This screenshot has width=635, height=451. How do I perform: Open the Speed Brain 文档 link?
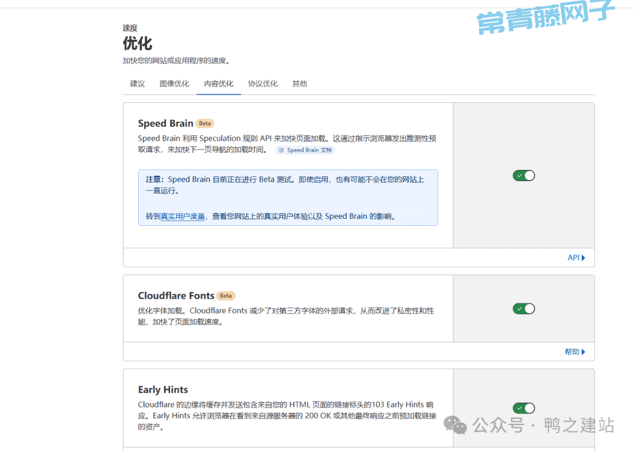click(x=305, y=150)
